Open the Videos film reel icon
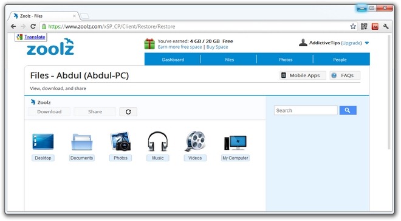The image size is (401, 221). [195, 141]
